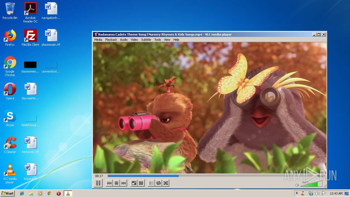This screenshot has height=197, width=350.
Task: Mute audio via VLC speaker icon
Action: (297, 185)
